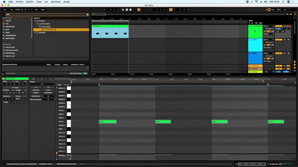Viewport: 298px width, 167px height.
Task: Set track 1 monitoring to Off
Action: coord(272,31)
